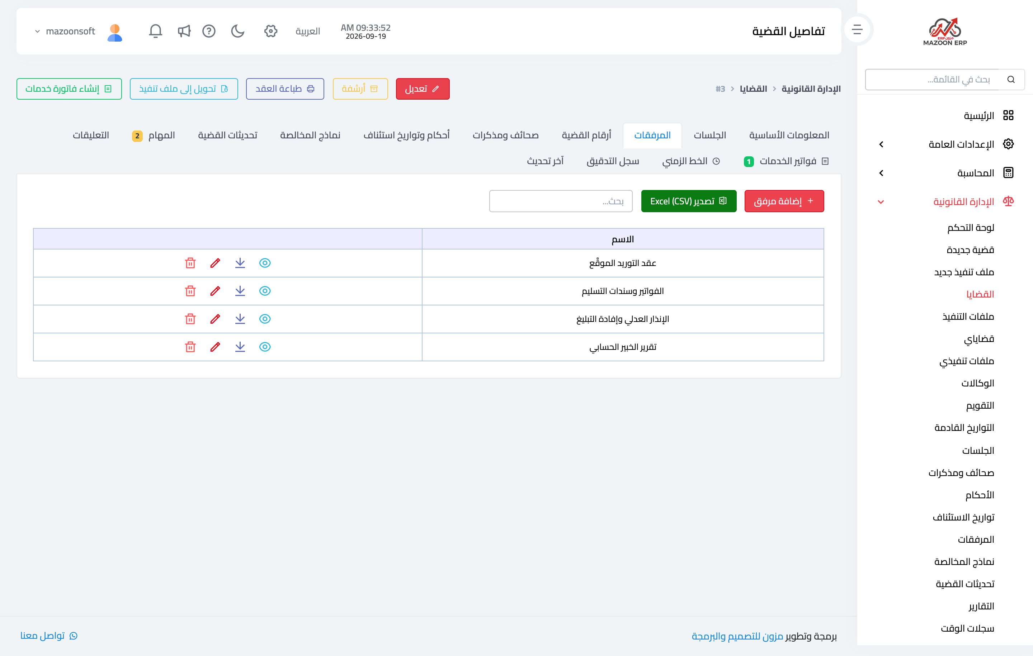Delete the تقرير الخبير الحسابي attachment
This screenshot has height=656, width=1033.
(x=190, y=346)
